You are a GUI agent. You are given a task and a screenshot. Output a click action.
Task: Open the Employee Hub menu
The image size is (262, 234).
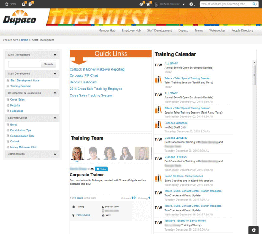point(131,31)
